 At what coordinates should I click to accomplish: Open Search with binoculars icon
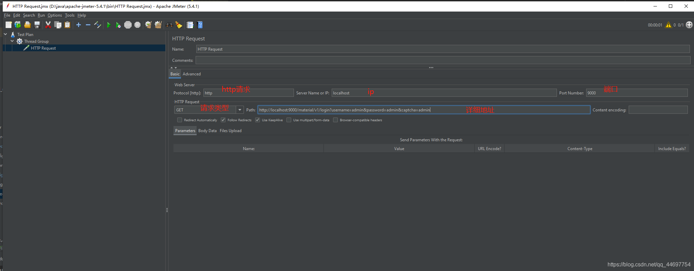[x=169, y=25]
